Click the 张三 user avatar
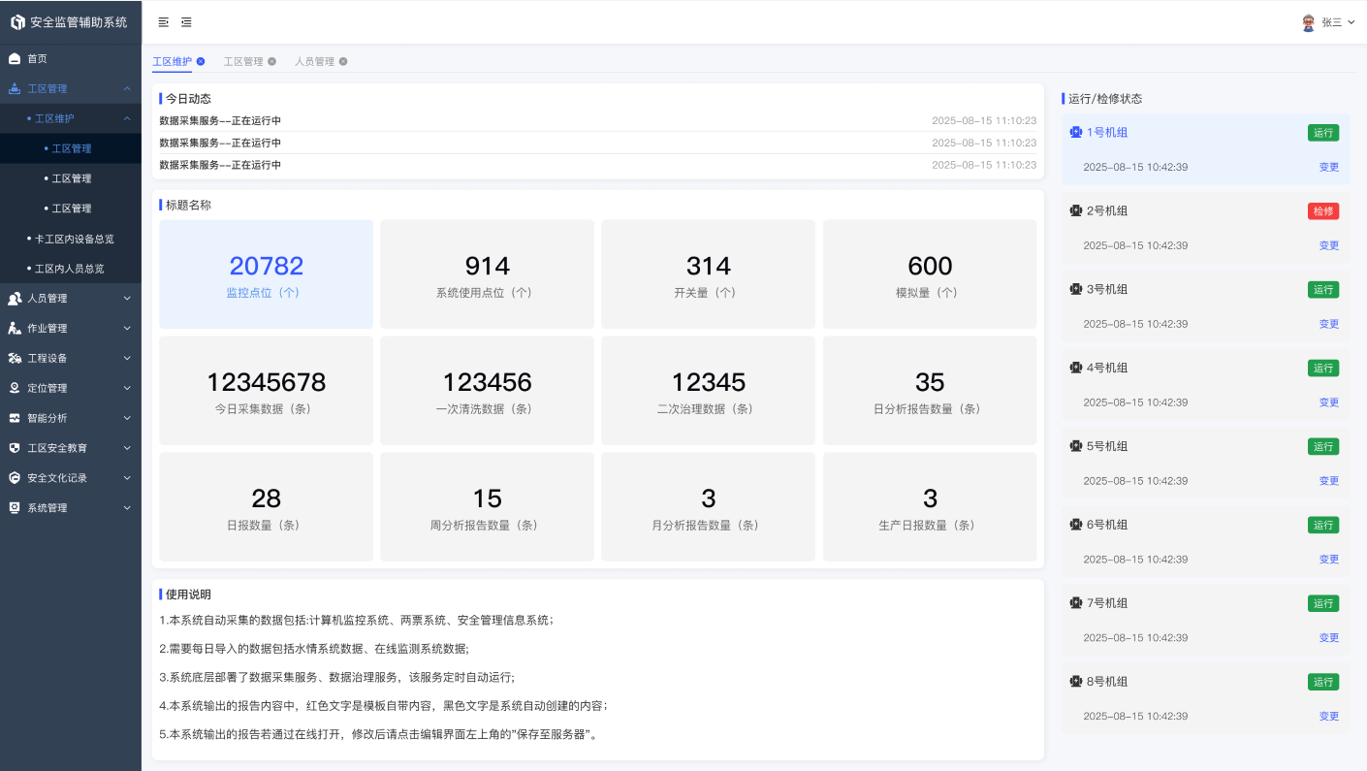This screenshot has height=771, width=1367. click(x=1309, y=22)
